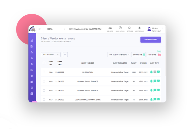Expand the Bulk Actions dropdown
Viewport: 188px width, 129px height.
tap(51, 54)
